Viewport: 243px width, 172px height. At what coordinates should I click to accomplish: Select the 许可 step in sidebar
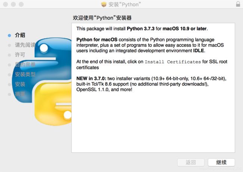pos(20,55)
